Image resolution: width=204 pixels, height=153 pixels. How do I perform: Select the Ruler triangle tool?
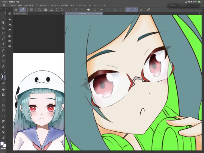point(3,121)
